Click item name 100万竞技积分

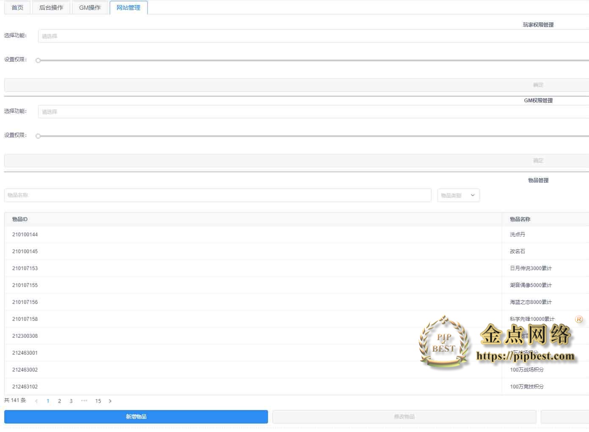tap(527, 387)
